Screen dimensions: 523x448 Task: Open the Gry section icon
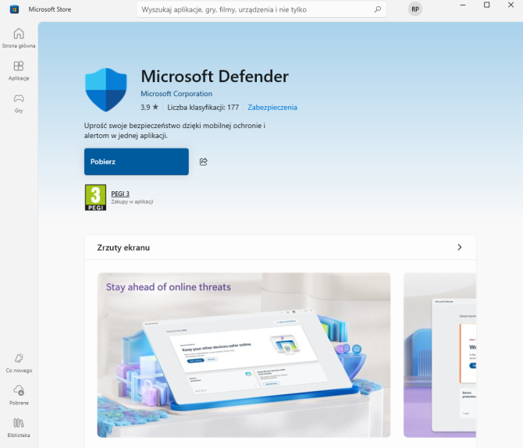pyautogui.click(x=19, y=98)
